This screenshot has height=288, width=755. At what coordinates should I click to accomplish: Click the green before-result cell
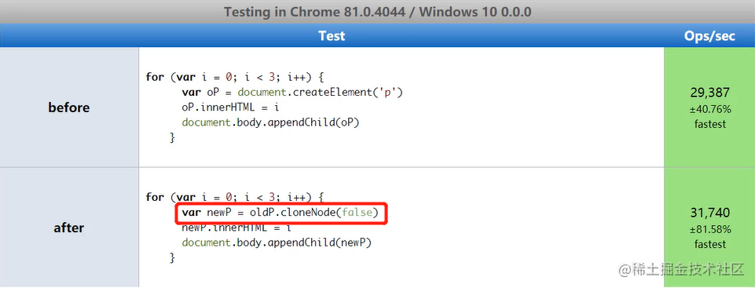click(709, 108)
